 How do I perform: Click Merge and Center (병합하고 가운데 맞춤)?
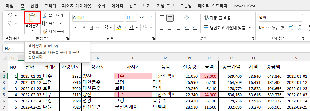coord(224,27)
